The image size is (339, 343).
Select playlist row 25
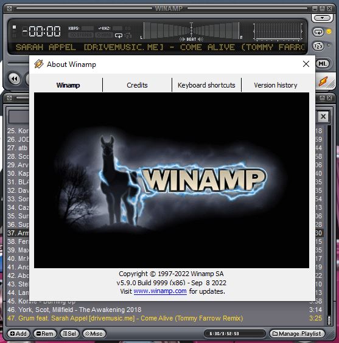18,131
